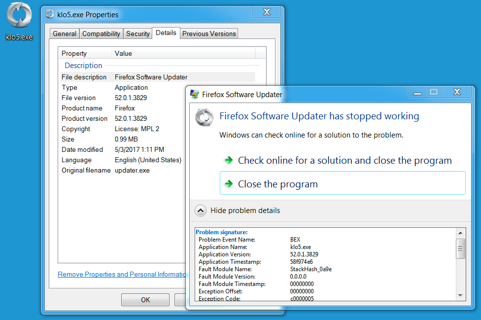Switch to the Compatibility tab
This screenshot has height=320, width=481.
[101, 34]
